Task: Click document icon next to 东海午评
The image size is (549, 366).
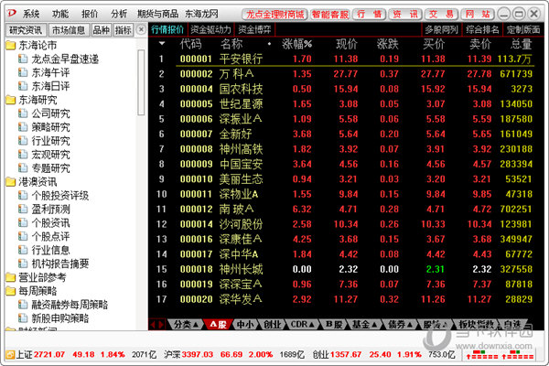Action: point(23,72)
